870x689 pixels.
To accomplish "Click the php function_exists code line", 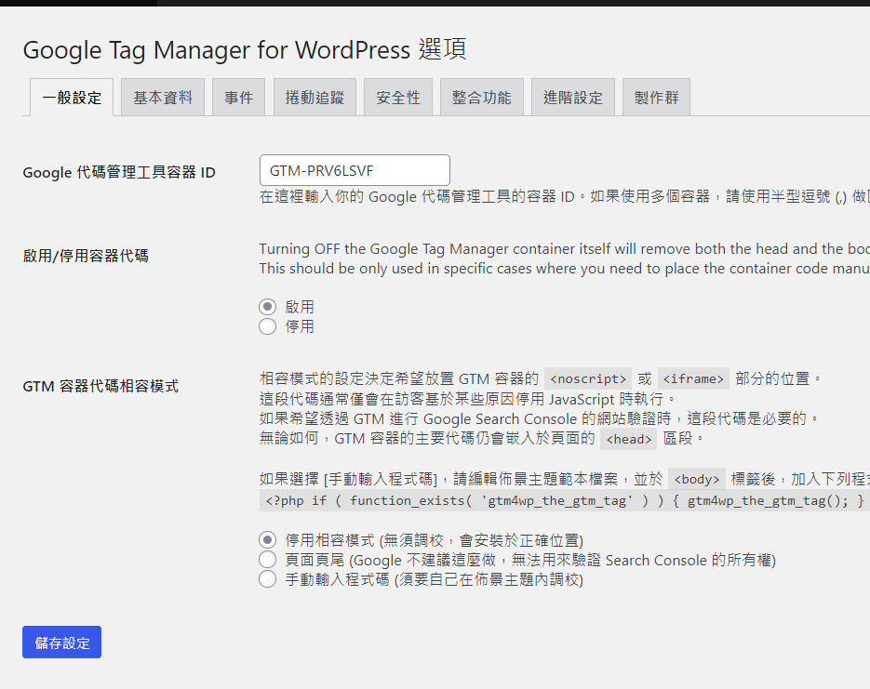I will point(564,500).
